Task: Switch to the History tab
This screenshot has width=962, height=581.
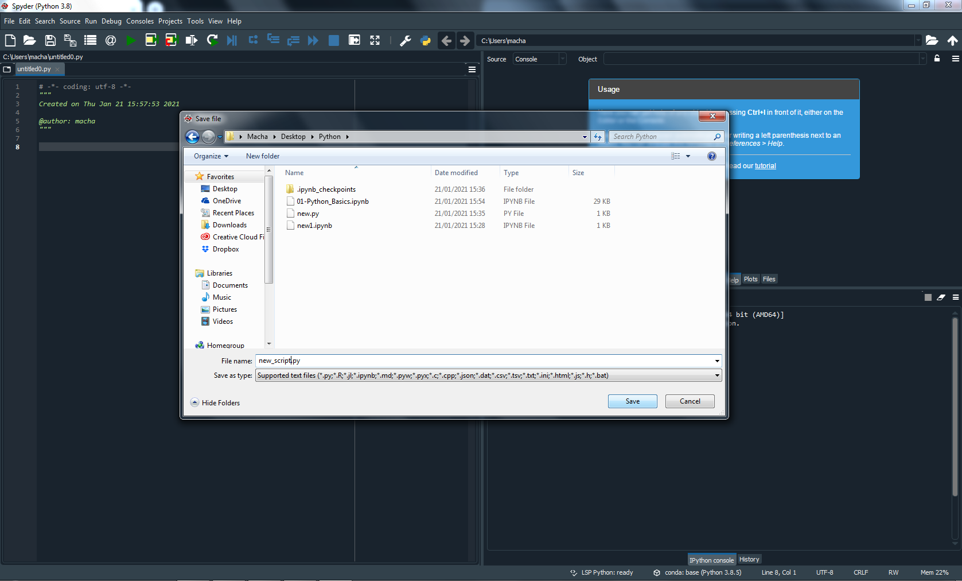Action: [x=749, y=559]
